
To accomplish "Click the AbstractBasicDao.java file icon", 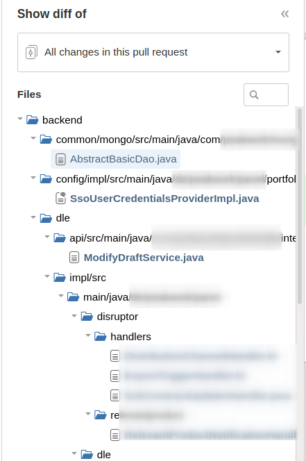I will [60, 160].
